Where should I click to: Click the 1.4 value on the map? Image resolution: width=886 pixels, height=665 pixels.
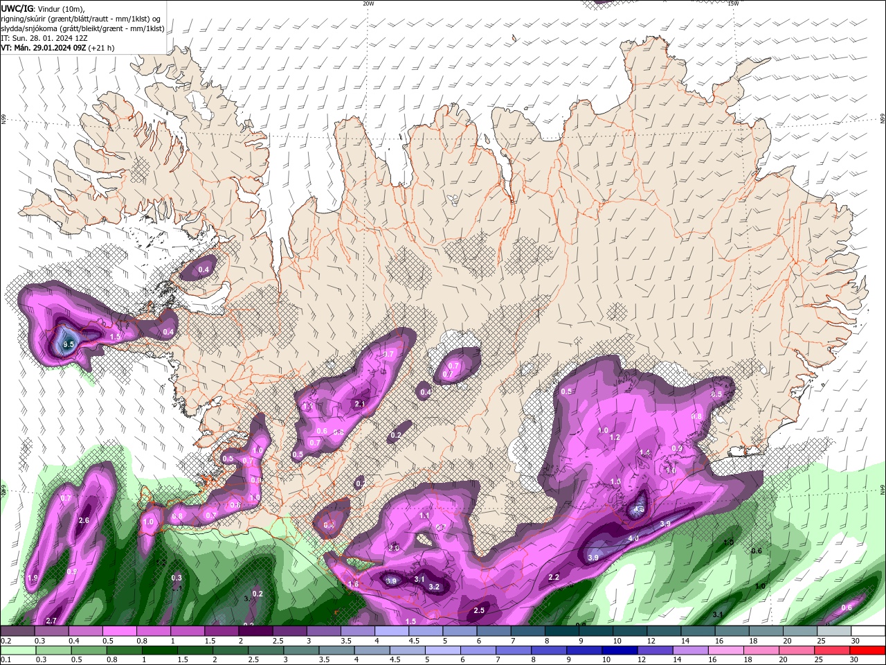pos(645,452)
